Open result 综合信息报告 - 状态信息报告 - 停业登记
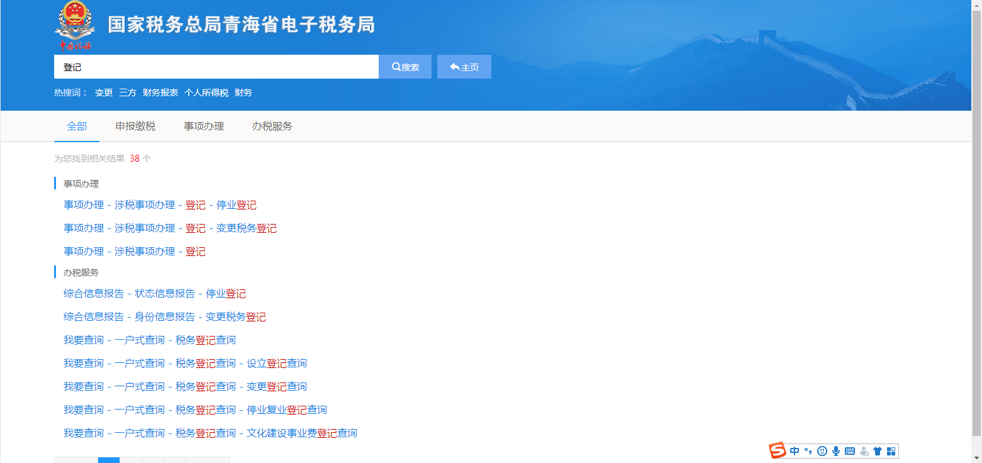This screenshot has height=463, width=982. [155, 294]
